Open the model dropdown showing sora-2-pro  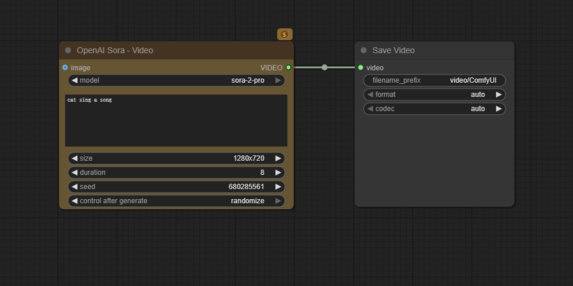click(177, 80)
